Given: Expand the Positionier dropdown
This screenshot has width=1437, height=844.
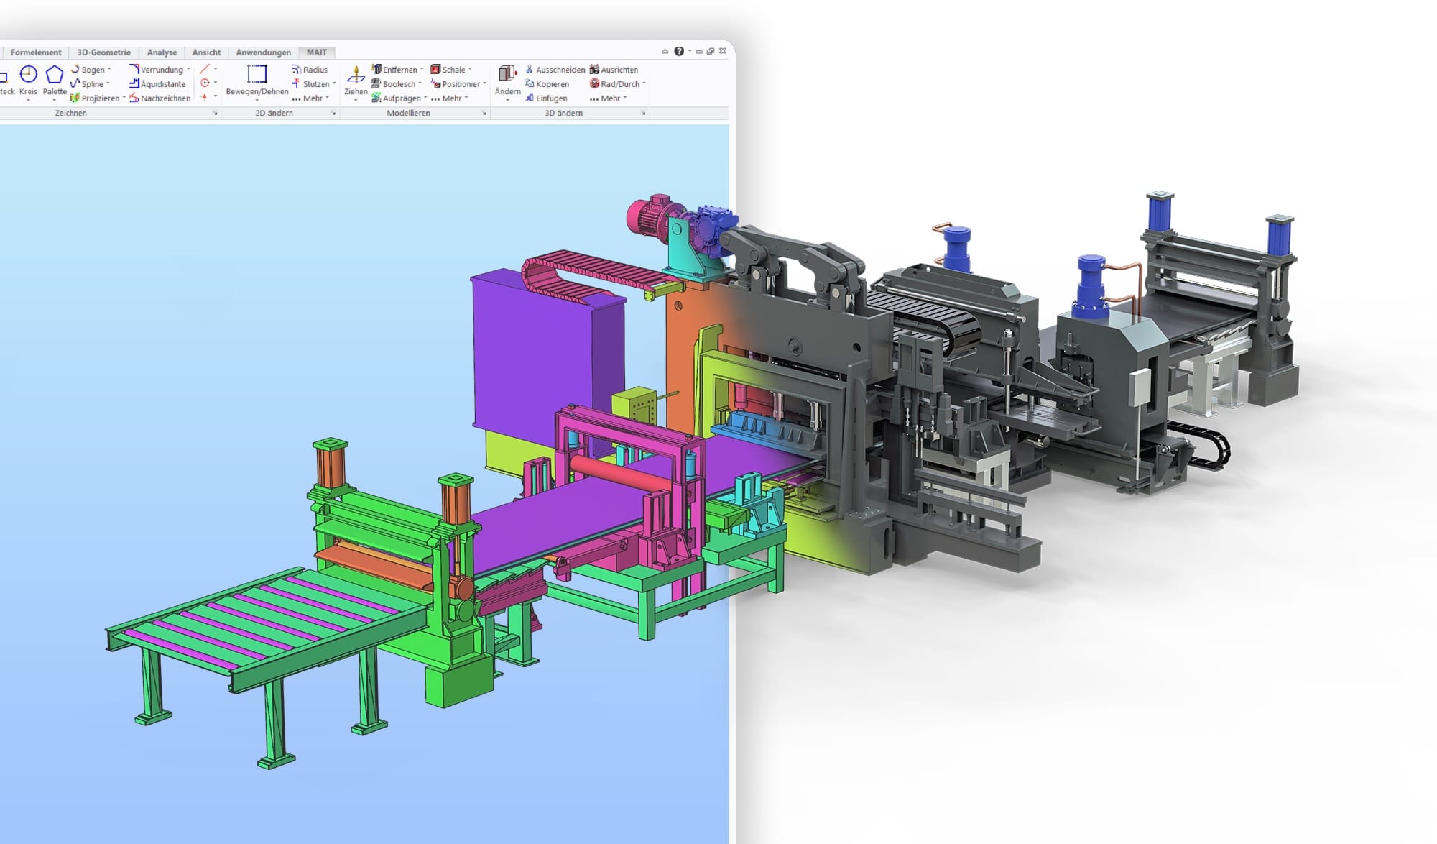Looking at the screenshot, I should pyautogui.click(x=485, y=84).
